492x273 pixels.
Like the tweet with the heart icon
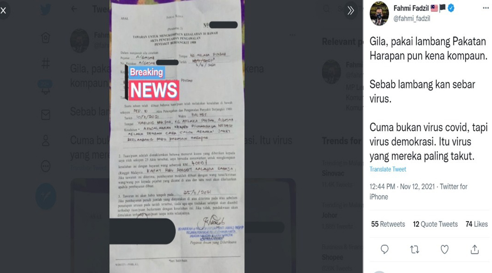[445, 249]
